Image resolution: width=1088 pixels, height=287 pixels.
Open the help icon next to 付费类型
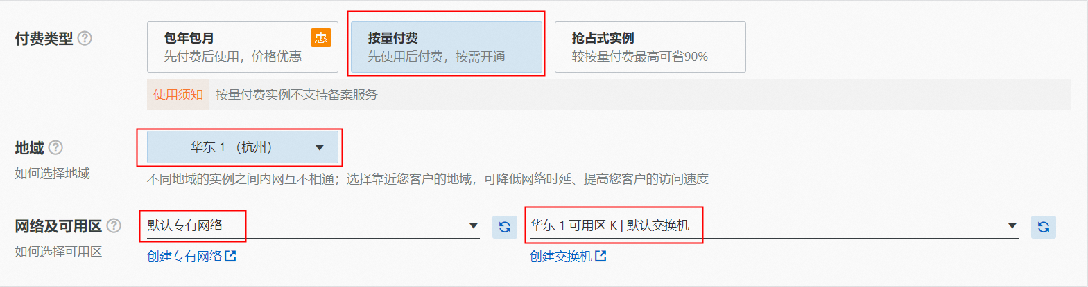[x=85, y=38]
